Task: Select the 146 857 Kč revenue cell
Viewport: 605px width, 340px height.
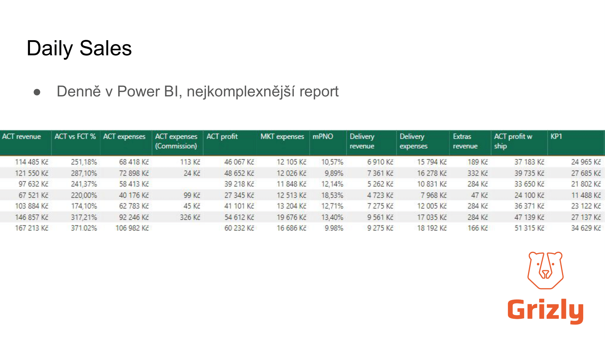Action: 32,217
